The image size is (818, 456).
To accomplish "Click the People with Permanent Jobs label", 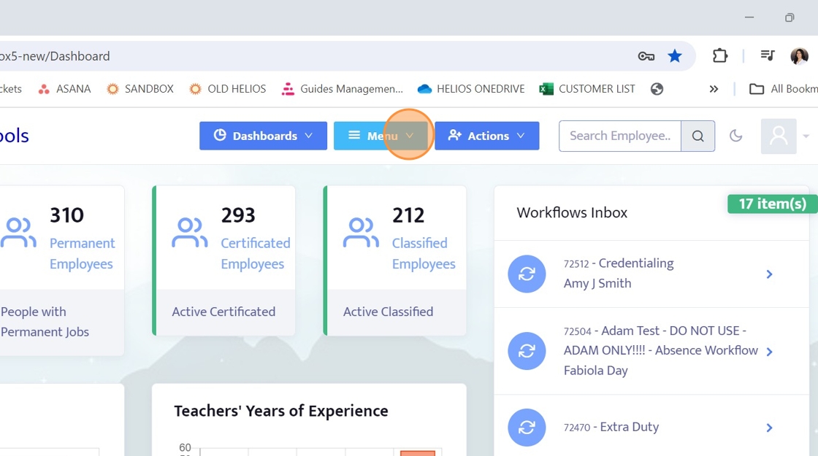I will 45,322.
